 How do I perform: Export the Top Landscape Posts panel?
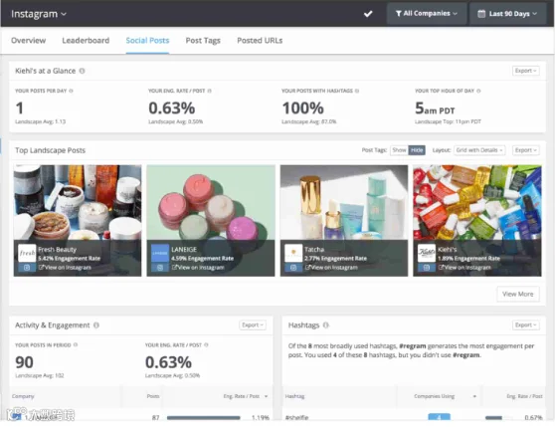525,150
